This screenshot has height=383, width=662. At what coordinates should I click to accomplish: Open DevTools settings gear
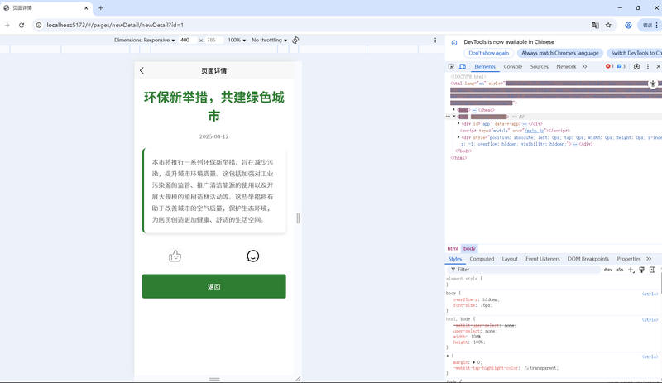pos(636,67)
